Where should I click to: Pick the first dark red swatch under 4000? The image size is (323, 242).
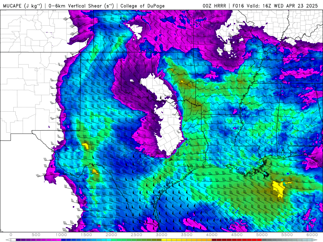(x=214, y=240)
